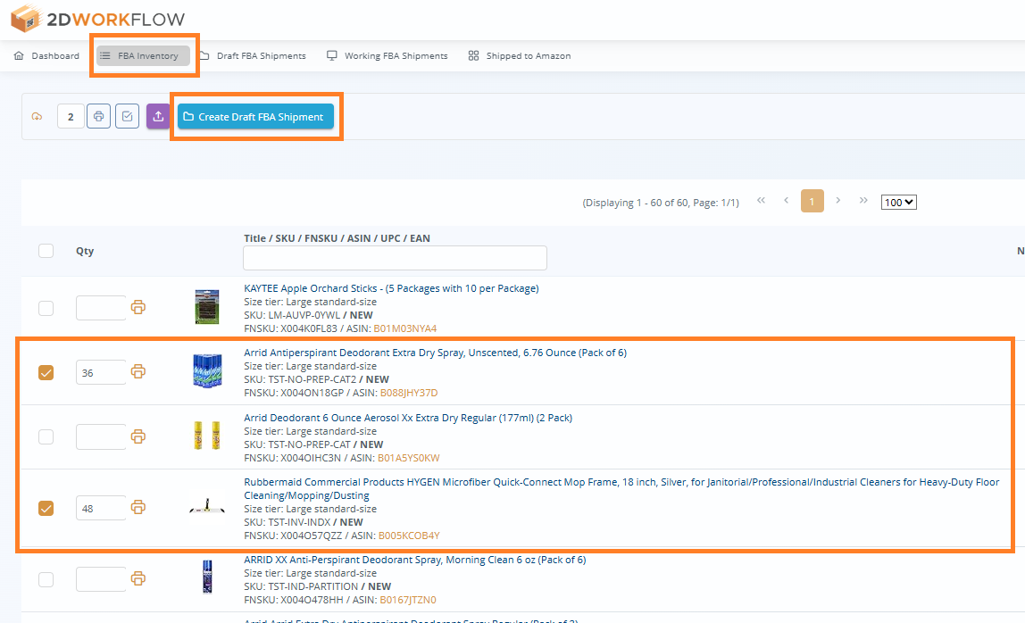Image resolution: width=1025 pixels, height=623 pixels.
Task: Click the next page chevron arrow
Action: point(837,201)
